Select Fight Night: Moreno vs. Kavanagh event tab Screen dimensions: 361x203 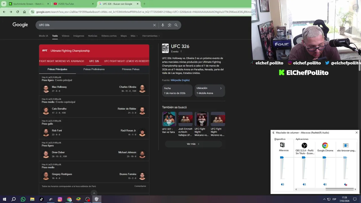[x=61, y=61]
